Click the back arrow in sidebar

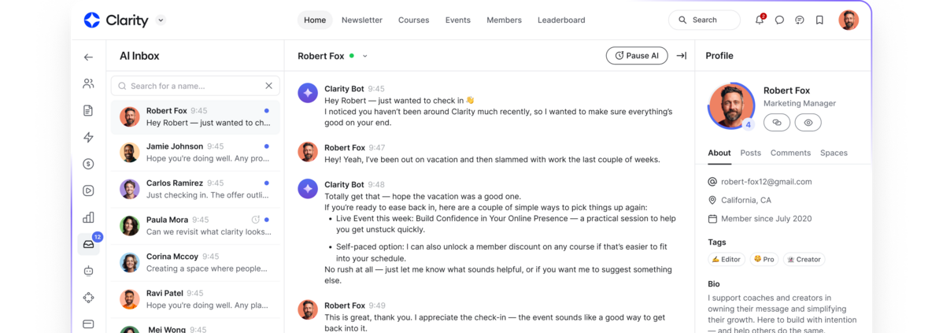click(x=88, y=57)
